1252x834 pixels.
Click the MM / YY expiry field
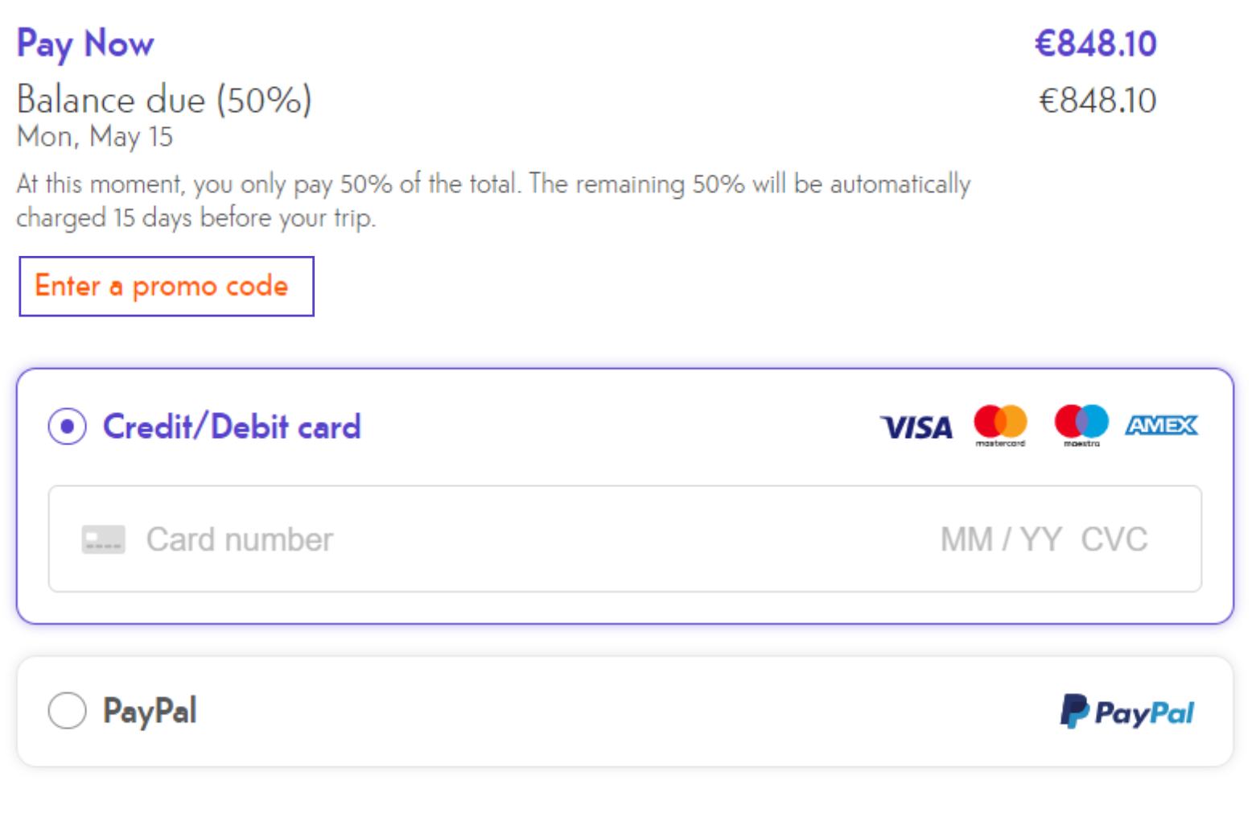pos(1001,539)
